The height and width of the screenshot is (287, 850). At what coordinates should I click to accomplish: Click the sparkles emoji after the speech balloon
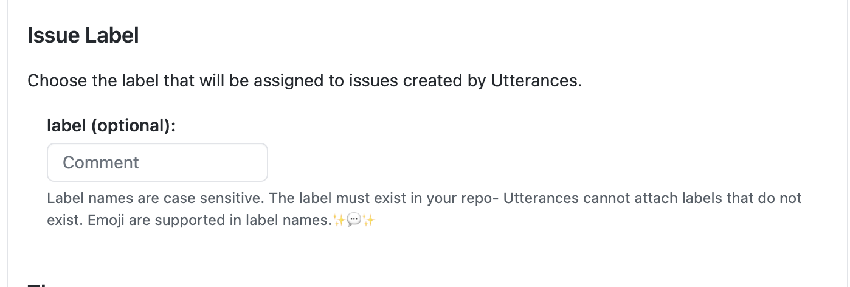(368, 220)
